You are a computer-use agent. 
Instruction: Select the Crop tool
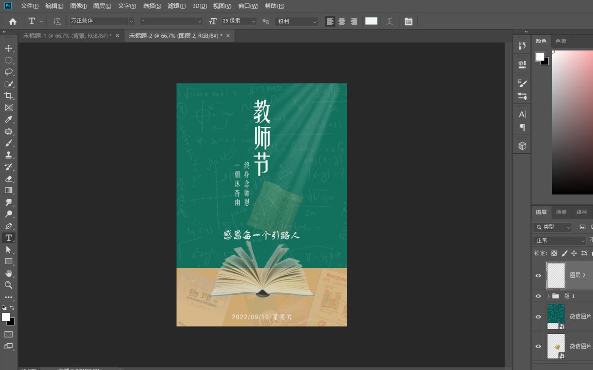pos(8,96)
